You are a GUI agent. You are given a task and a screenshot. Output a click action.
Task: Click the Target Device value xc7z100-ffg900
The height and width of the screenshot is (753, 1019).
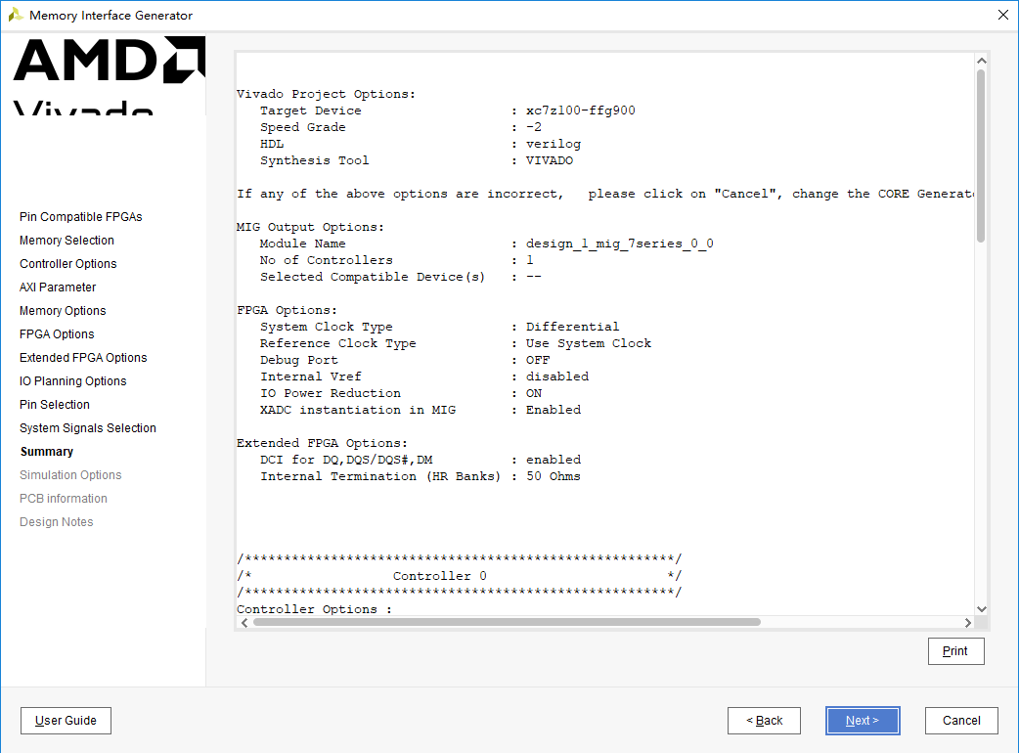[580, 111]
